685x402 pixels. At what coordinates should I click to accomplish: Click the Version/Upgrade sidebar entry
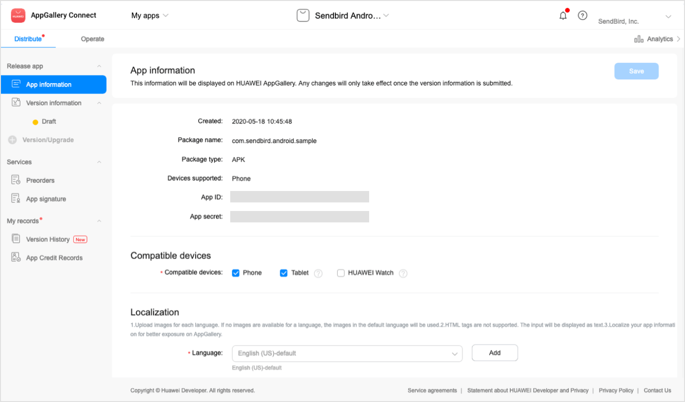[48, 140]
